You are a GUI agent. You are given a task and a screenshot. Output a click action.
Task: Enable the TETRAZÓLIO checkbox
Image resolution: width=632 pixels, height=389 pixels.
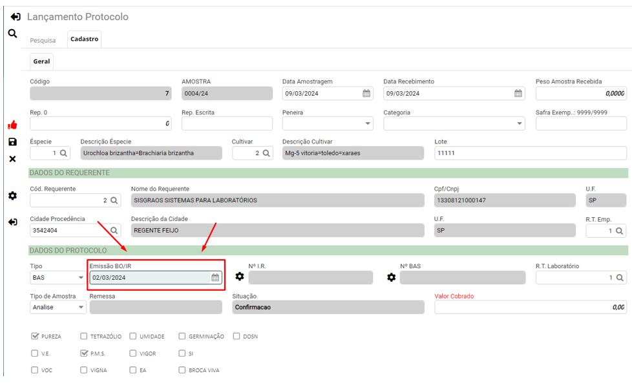coord(84,337)
